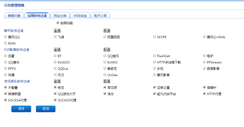Click 反选 for 聊天软件过滤

pyautogui.click(x=107, y=31)
